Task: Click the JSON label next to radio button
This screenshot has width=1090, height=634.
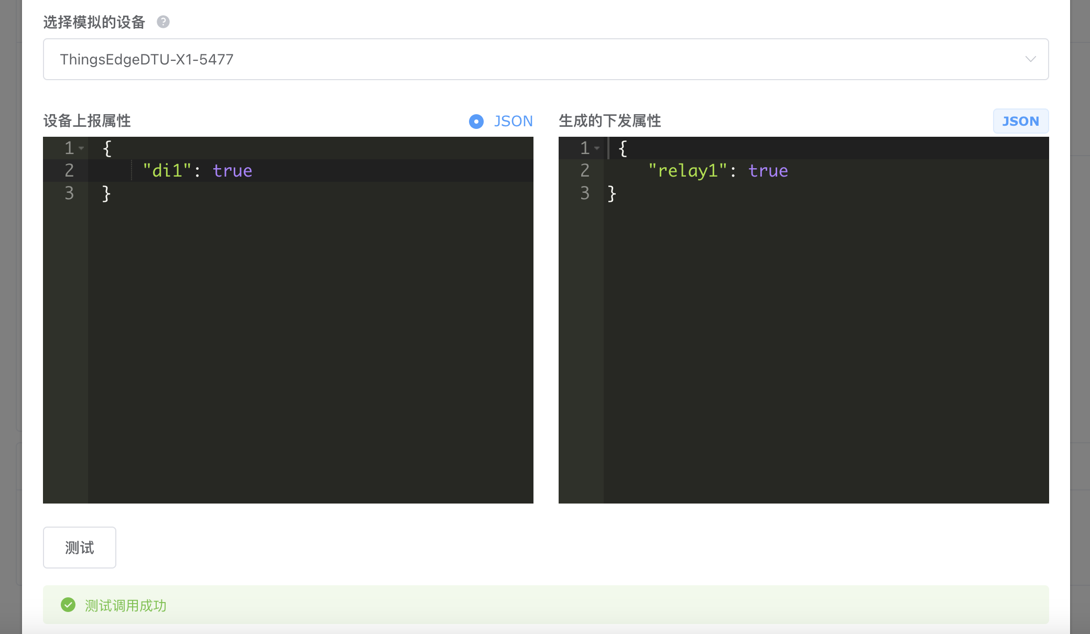Action: 513,122
